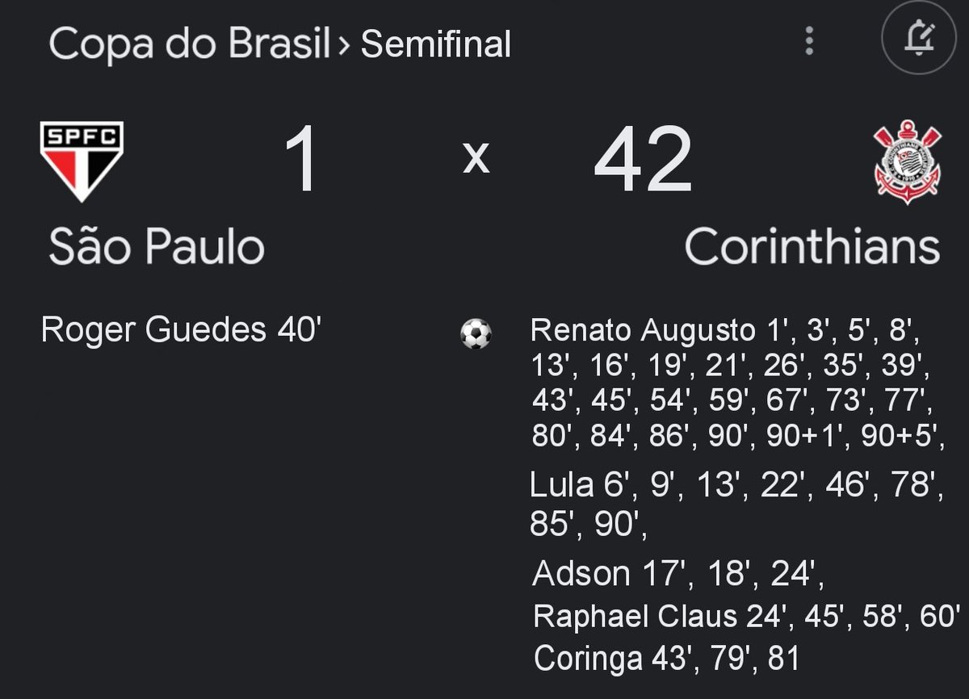Click the soccer ball goals icon

pyautogui.click(x=476, y=333)
